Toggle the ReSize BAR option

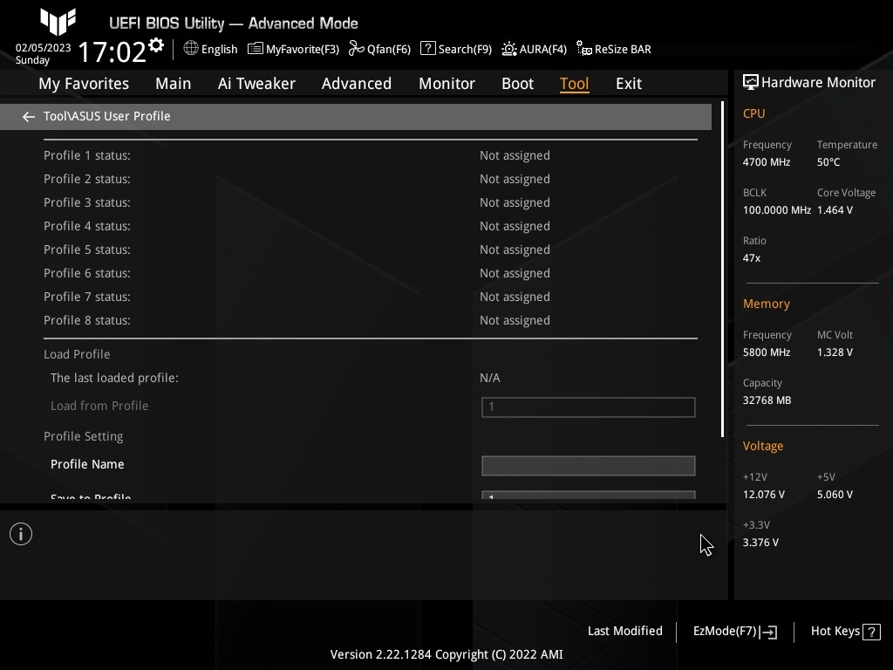[614, 50]
